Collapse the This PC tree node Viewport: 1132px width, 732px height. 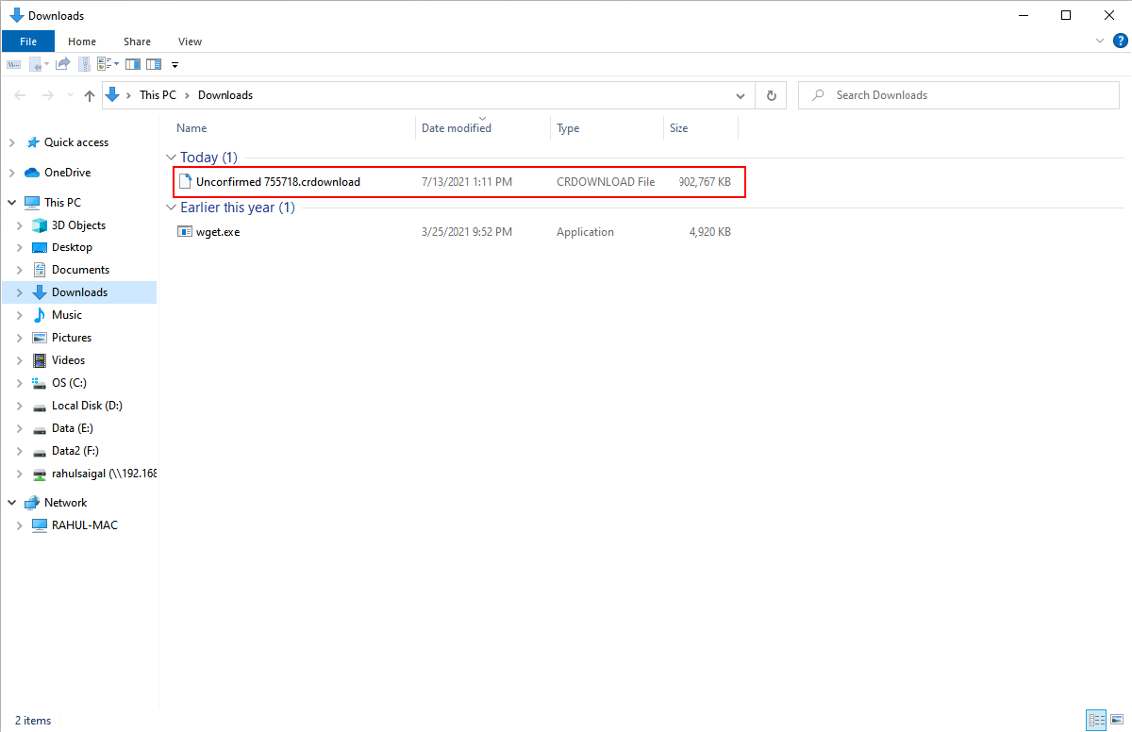click(11, 203)
